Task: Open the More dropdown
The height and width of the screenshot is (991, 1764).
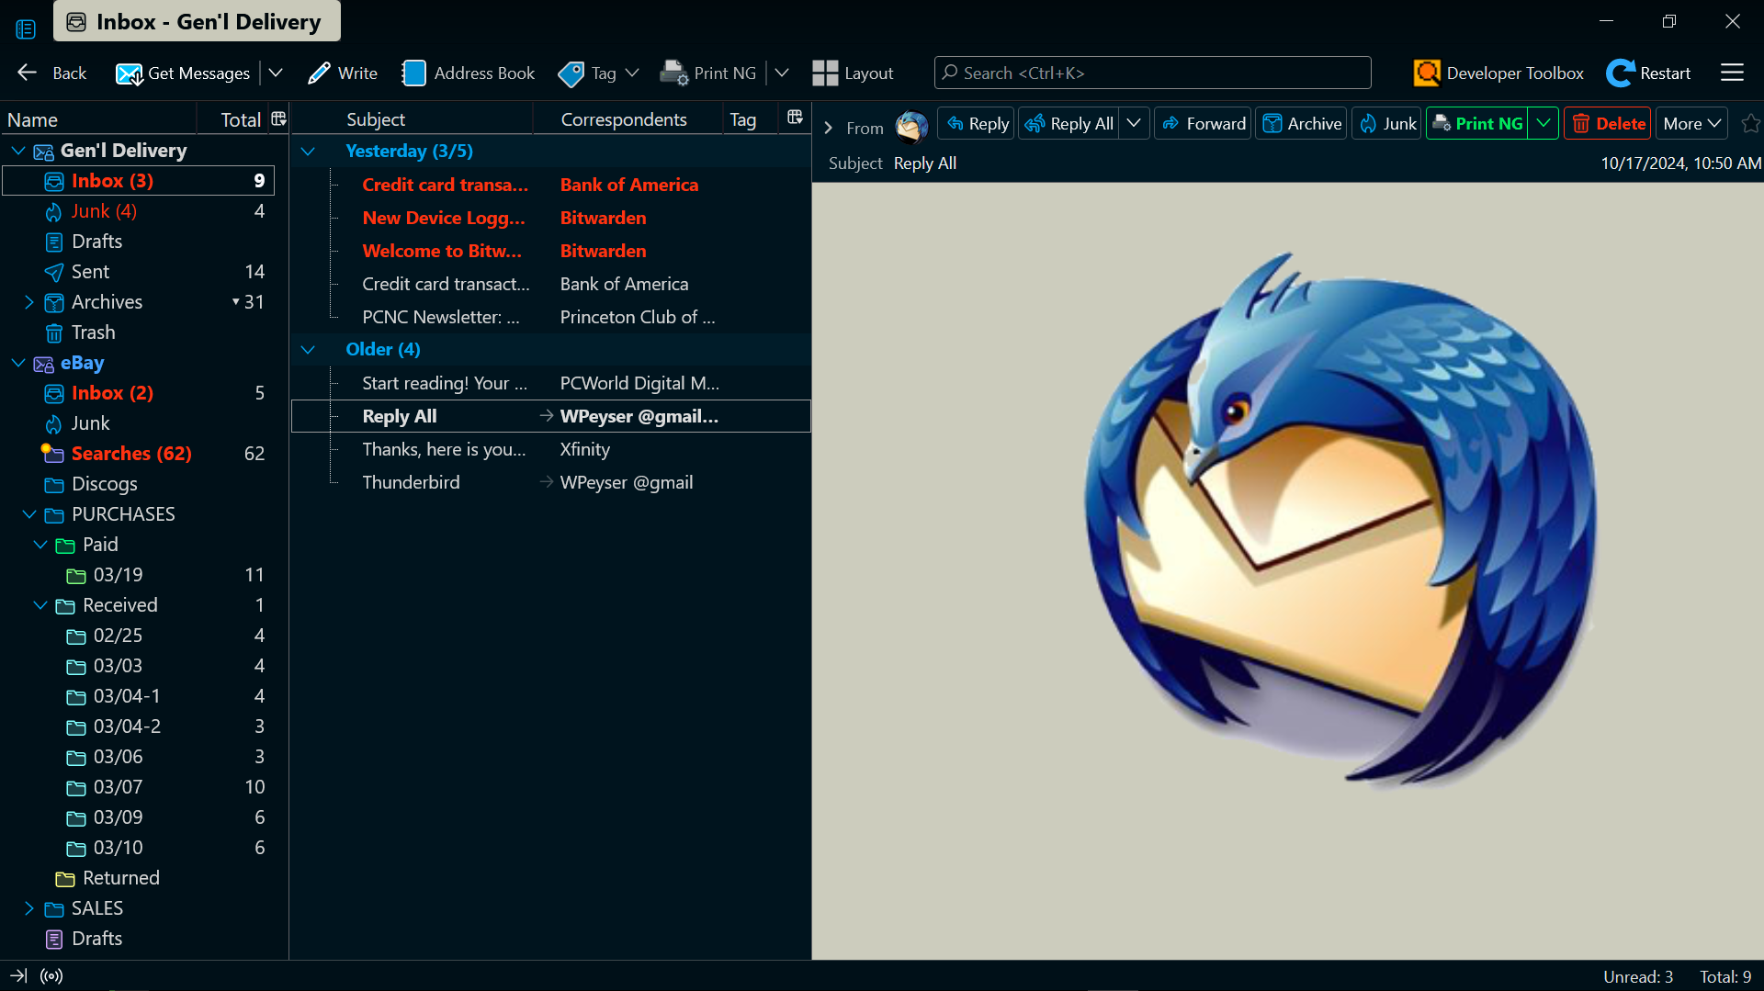Action: point(1691,124)
